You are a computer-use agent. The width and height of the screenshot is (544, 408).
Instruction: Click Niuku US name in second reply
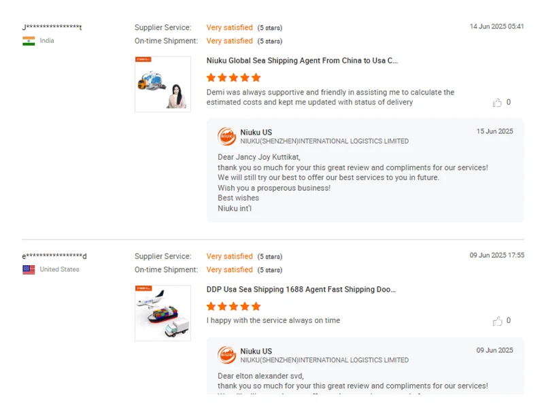256,352
